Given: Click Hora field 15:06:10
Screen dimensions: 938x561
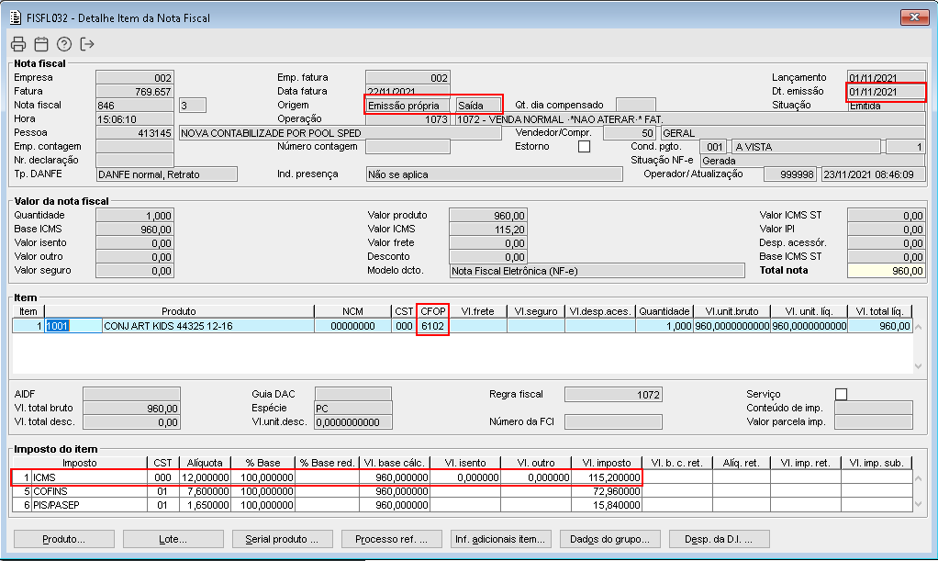Looking at the screenshot, I should (135, 119).
